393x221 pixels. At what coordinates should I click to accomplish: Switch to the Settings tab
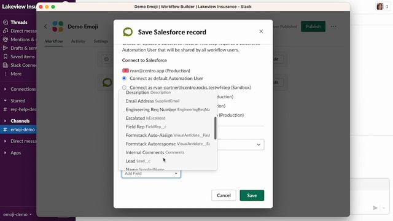tap(101, 41)
